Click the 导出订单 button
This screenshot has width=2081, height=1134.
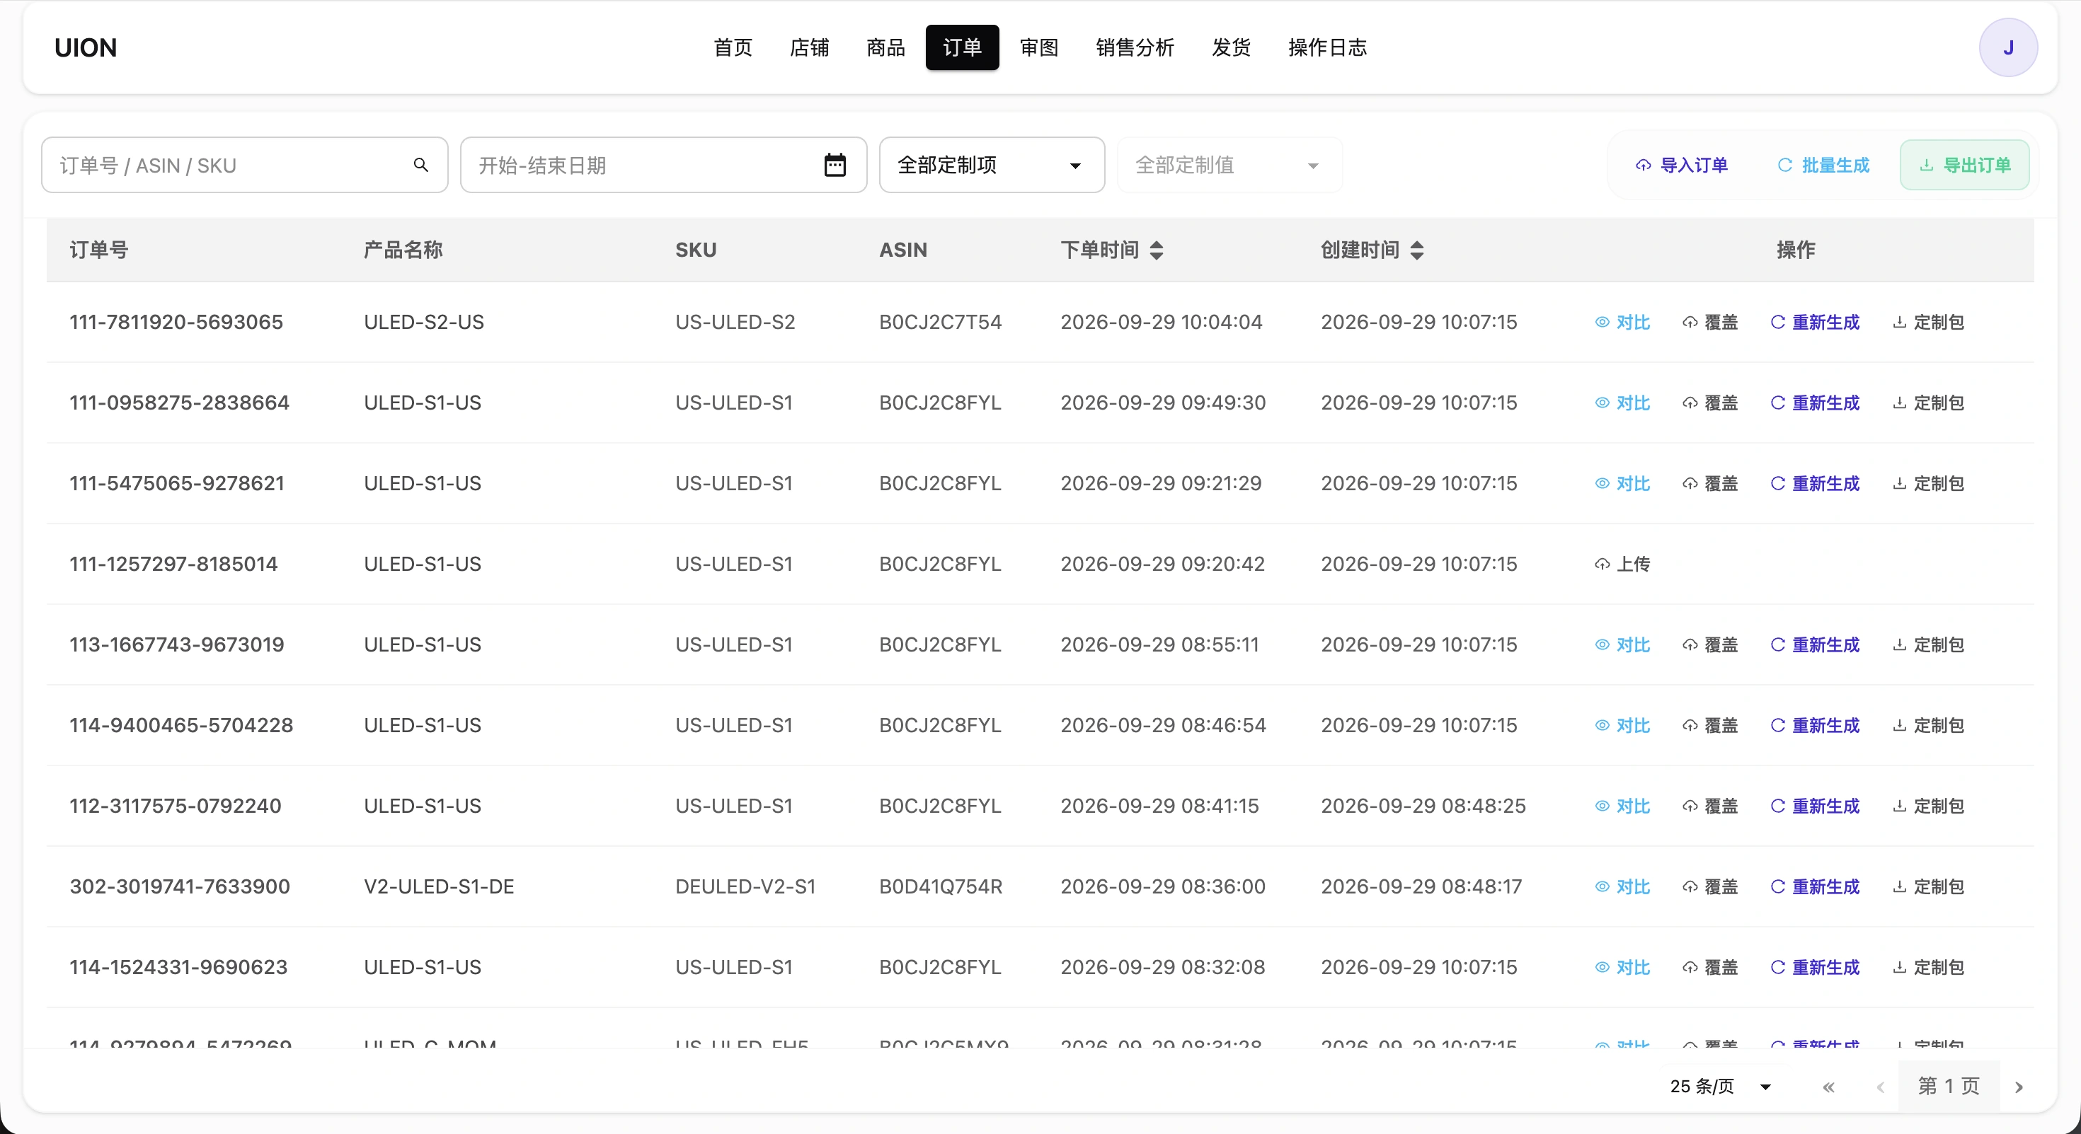pyautogui.click(x=1965, y=165)
